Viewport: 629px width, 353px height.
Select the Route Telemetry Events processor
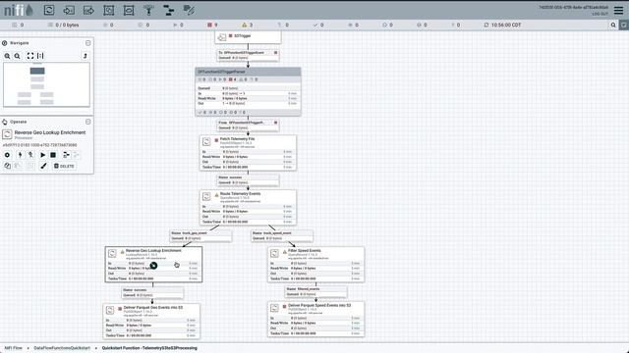(248, 207)
